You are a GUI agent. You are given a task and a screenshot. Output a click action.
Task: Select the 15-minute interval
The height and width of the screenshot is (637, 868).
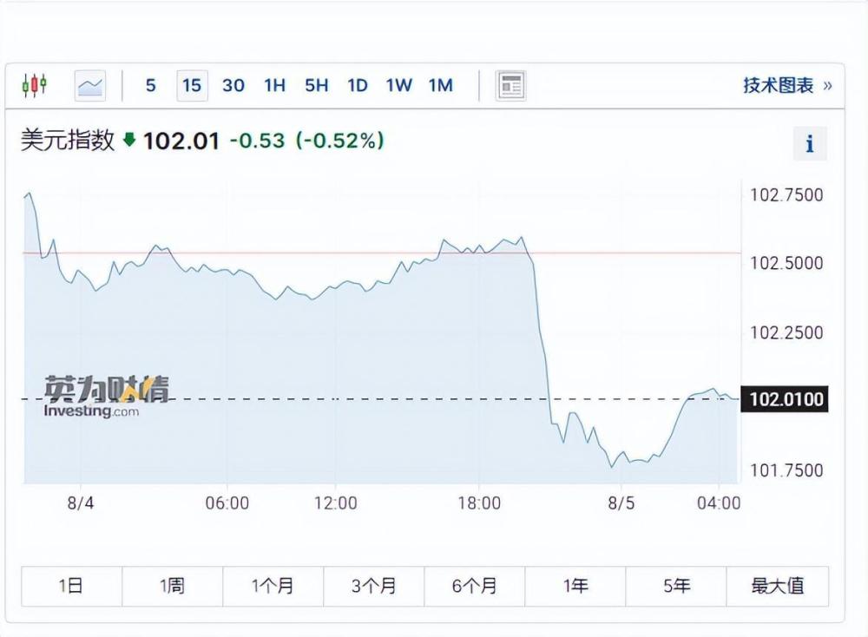click(192, 85)
